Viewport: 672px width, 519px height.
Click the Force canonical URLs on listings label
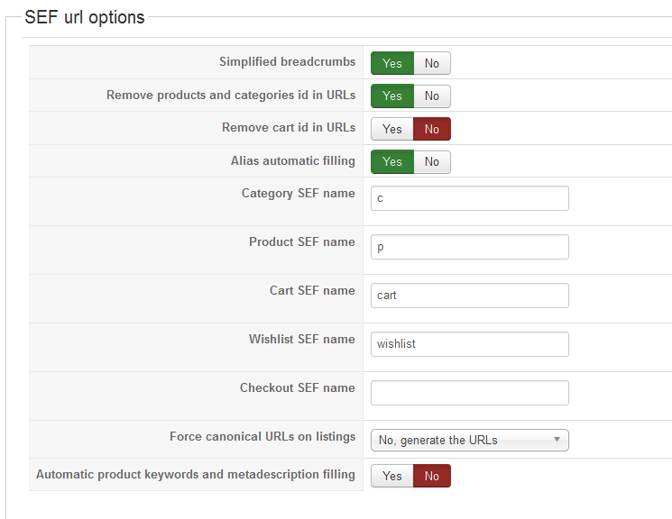(x=262, y=436)
